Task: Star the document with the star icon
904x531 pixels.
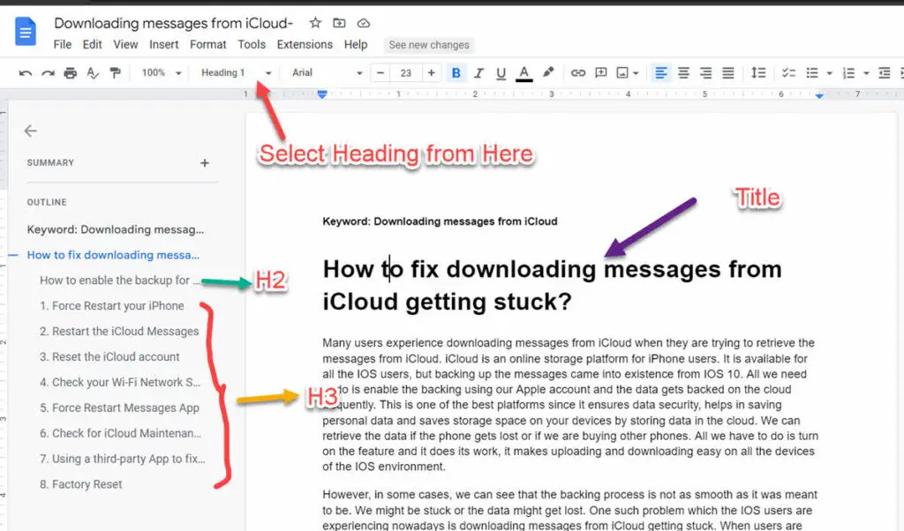Action: point(315,23)
